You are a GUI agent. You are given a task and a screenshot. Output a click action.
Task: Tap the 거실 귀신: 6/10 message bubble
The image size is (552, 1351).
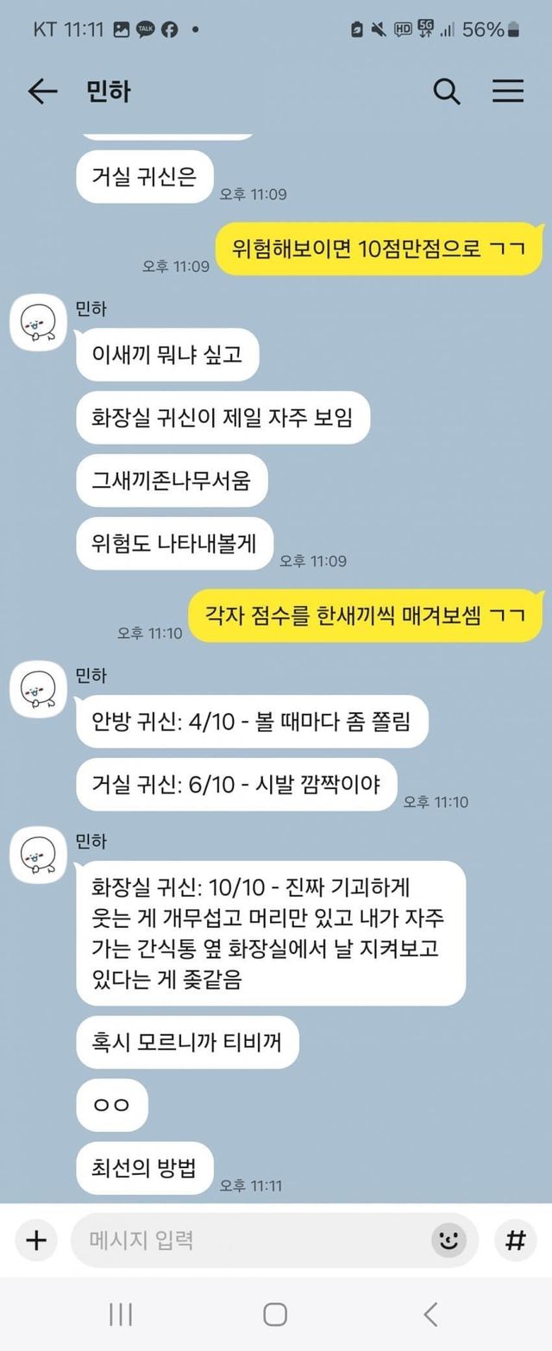point(236,784)
